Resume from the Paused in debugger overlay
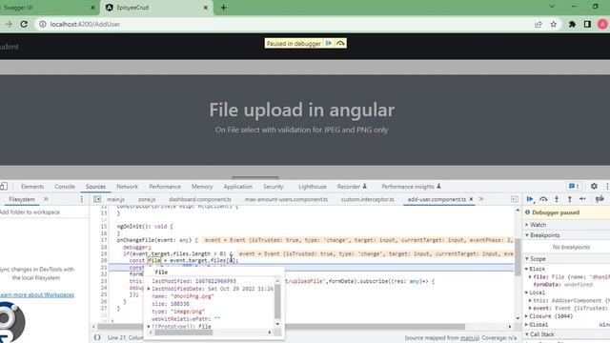This screenshot has width=610, height=343. tap(329, 43)
